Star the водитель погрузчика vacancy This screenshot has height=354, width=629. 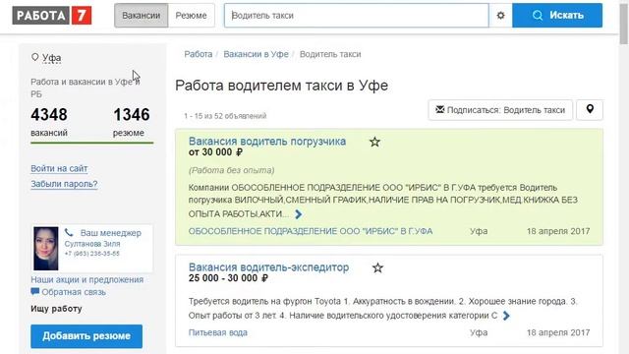tap(374, 142)
